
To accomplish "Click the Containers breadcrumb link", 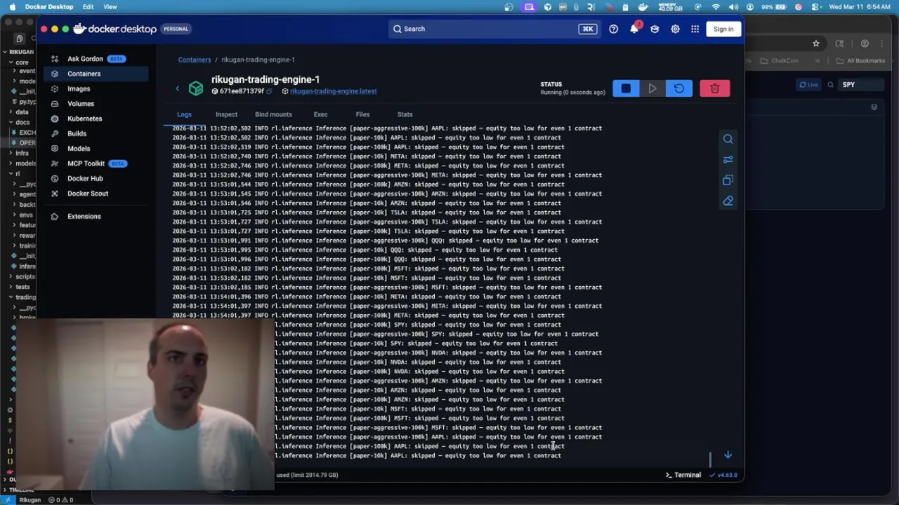I will 195,60.
